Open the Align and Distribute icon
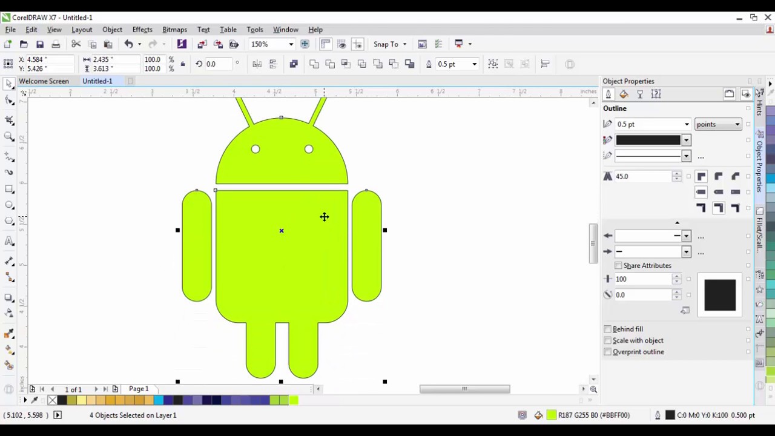The height and width of the screenshot is (436, 775). pos(545,64)
